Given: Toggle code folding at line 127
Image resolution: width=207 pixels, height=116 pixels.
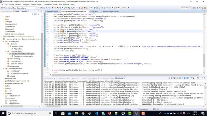Looking at the screenshot, I should 49,70.
